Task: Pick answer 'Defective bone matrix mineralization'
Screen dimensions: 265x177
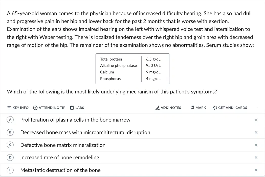Action: pos(63,145)
